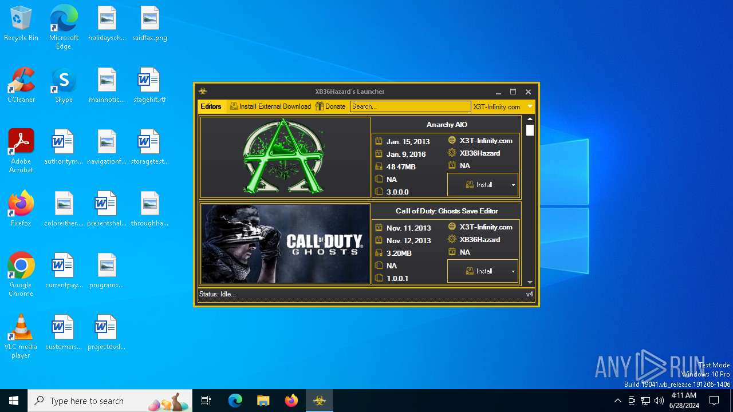Click the Anarchy AIO title text

coord(447,125)
